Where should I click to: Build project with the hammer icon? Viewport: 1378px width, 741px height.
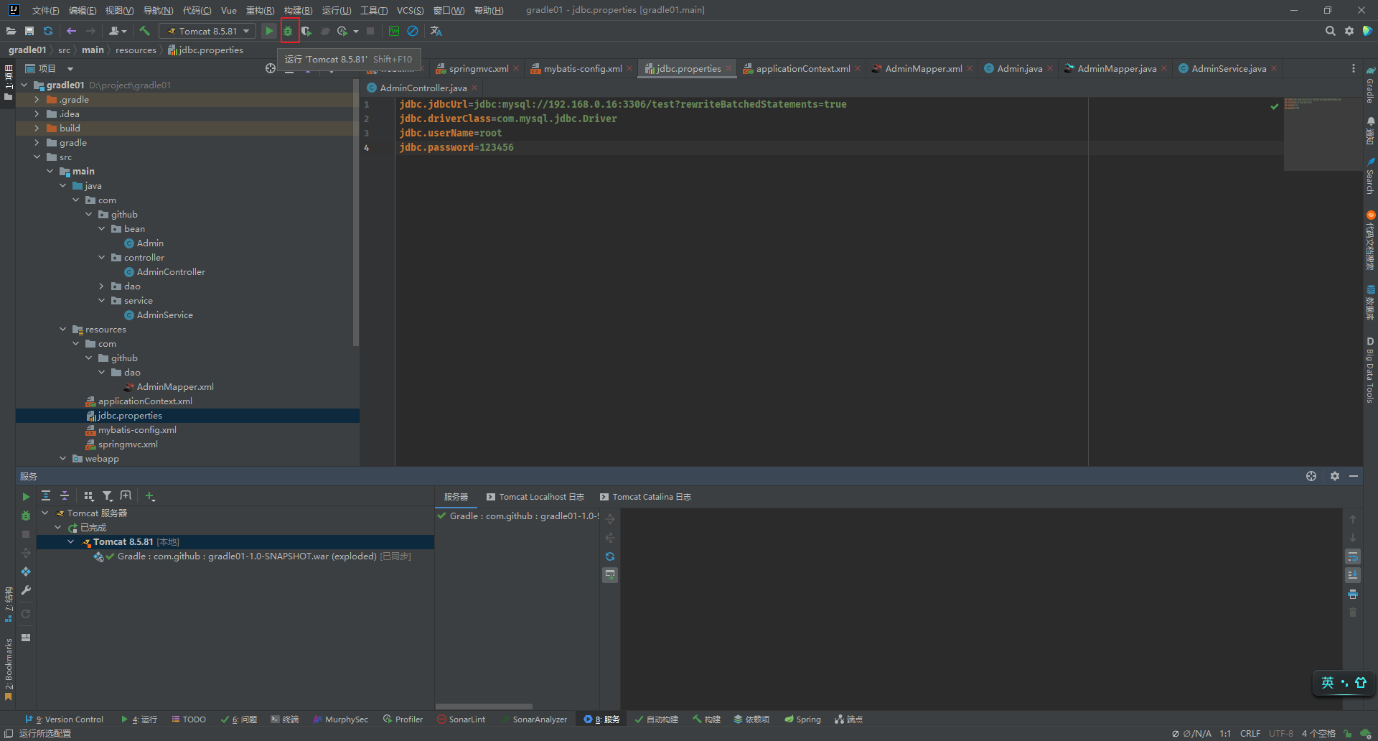144,31
